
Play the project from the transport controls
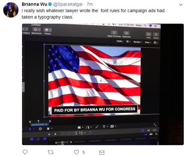[55, 134]
